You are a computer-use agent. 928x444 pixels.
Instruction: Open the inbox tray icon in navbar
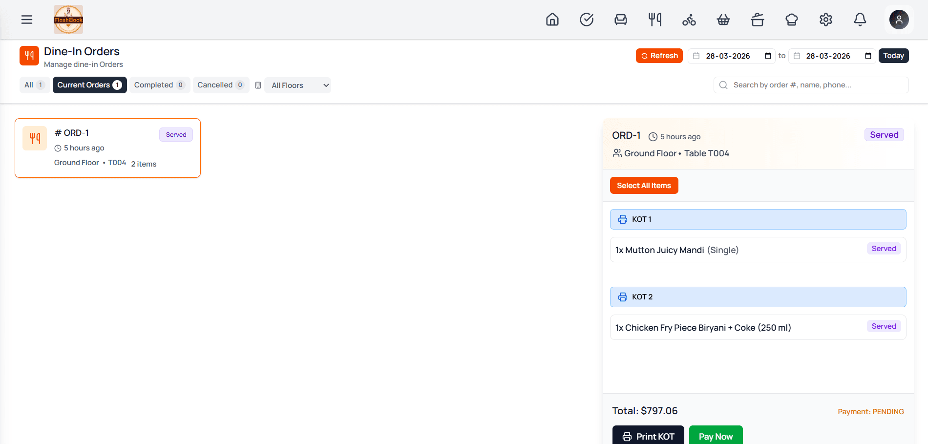tap(621, 20)
